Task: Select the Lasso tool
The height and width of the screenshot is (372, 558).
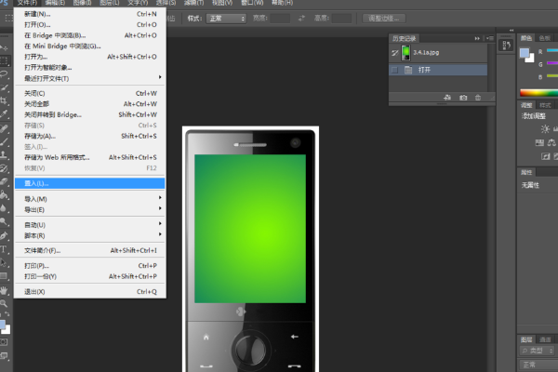Action: pos(5,74)
